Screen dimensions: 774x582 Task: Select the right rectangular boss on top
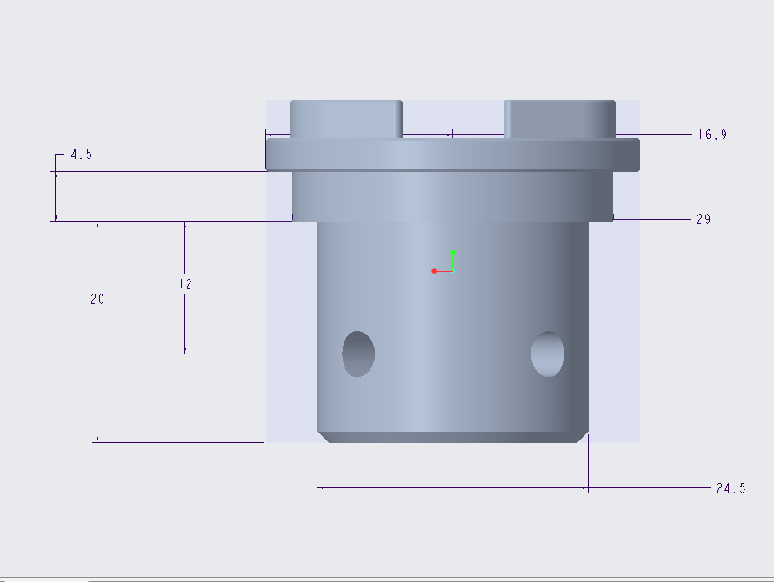point(561,115)
